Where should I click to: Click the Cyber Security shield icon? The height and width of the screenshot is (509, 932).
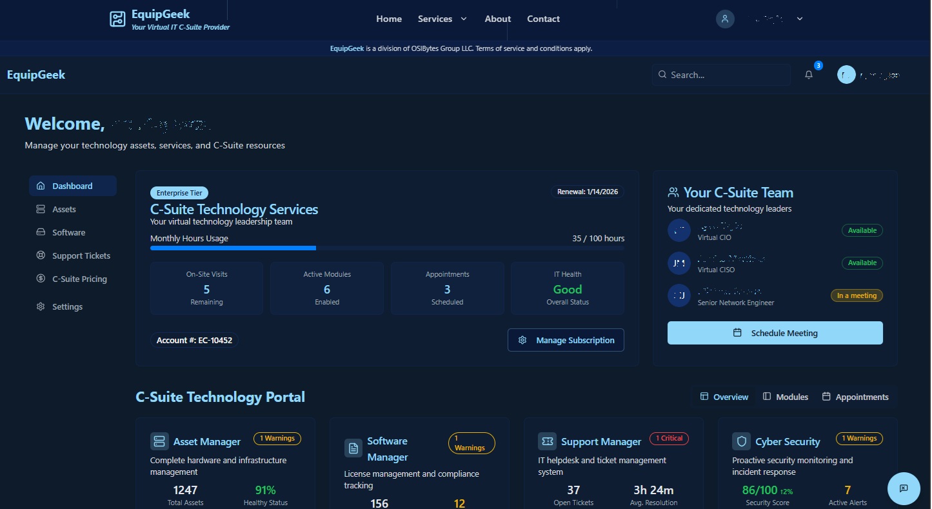(x=741, y=441)
